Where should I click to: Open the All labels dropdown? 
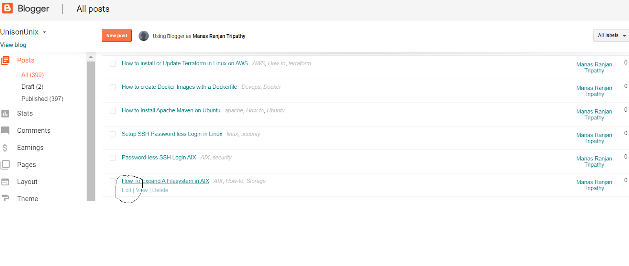[x=611, y=35]
